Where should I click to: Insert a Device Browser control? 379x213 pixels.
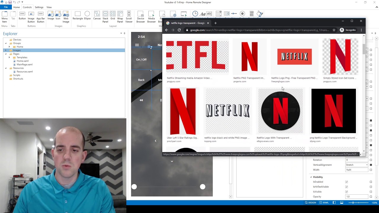[x=141, y=17]
